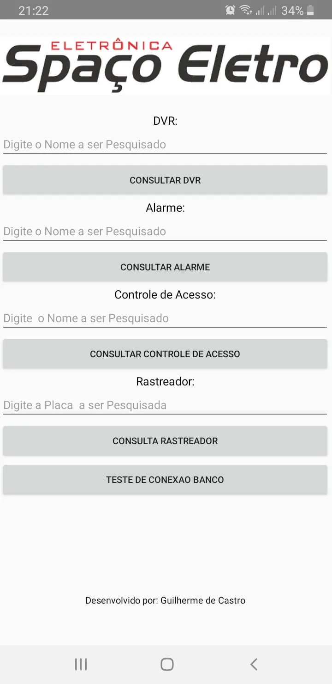Viewport: 332px width, 684px height.
Task: Tap the Desenvolvido por Guilherme de Castro text
Action: coord(165,600)
